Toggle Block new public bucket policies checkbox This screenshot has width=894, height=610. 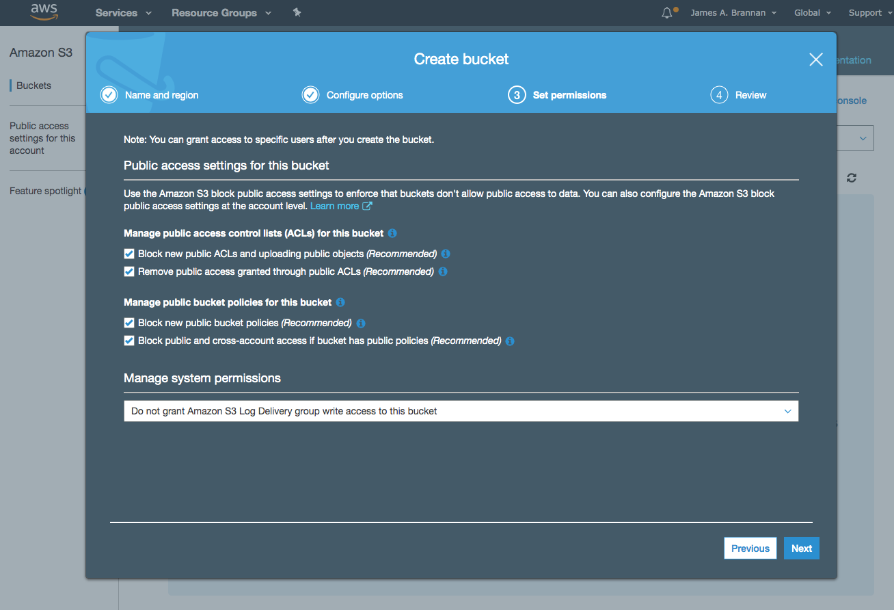[x=129, y=323]
